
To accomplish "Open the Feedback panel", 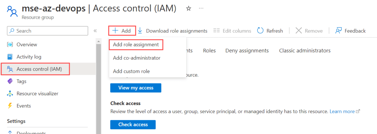I will 350,31.
